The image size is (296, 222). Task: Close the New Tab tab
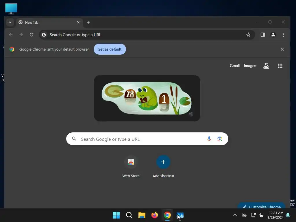[x=78, y=22]
